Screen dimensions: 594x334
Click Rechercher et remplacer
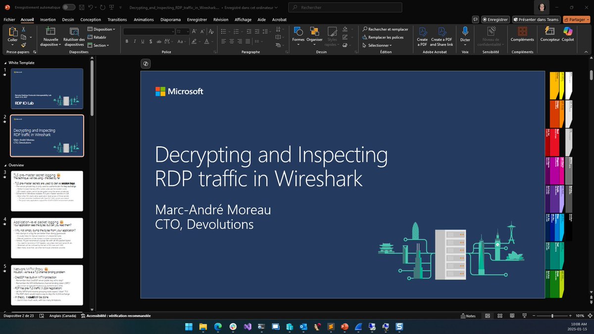click(385, 29)
